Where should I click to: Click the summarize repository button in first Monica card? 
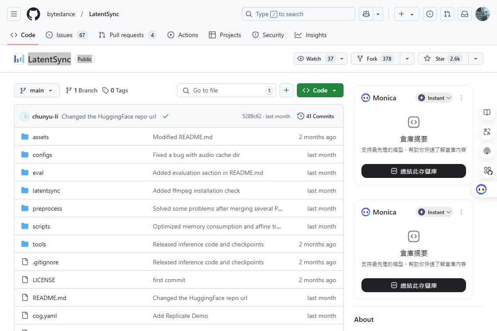[x=414, y=171]
